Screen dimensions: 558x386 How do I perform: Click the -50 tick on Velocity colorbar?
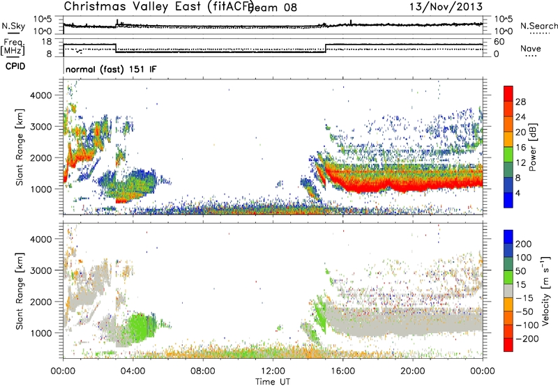point(525,311)
